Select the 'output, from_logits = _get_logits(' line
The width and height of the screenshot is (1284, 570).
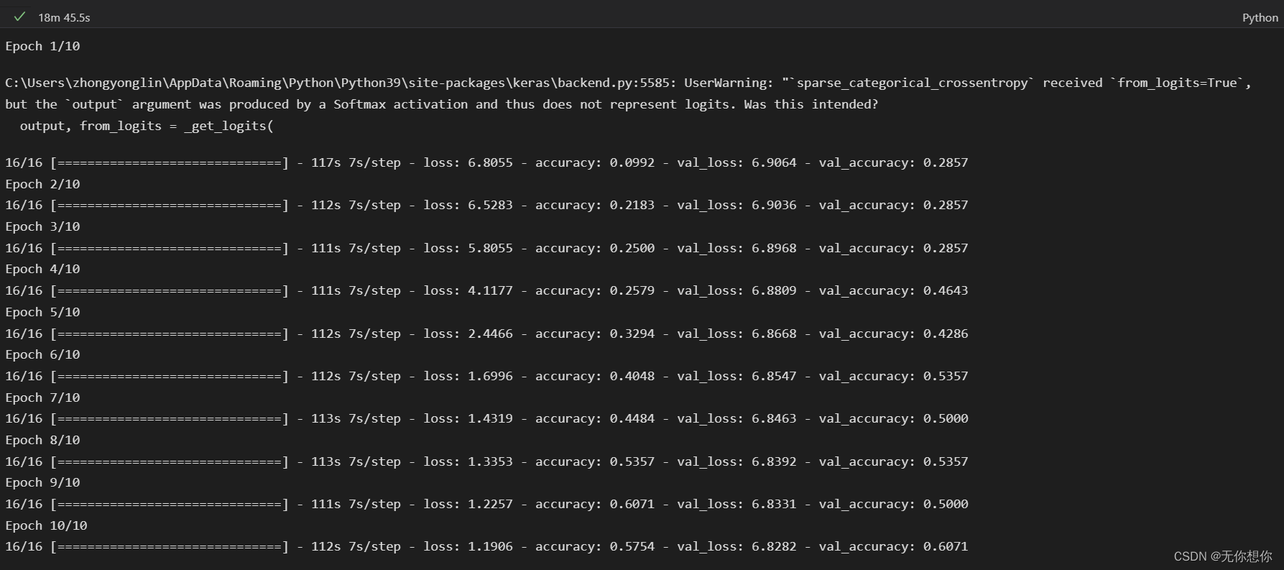147,126
